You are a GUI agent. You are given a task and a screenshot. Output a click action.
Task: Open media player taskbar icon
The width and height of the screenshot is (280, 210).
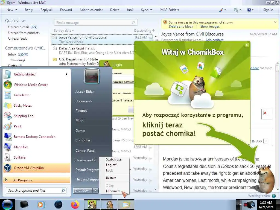40,205
